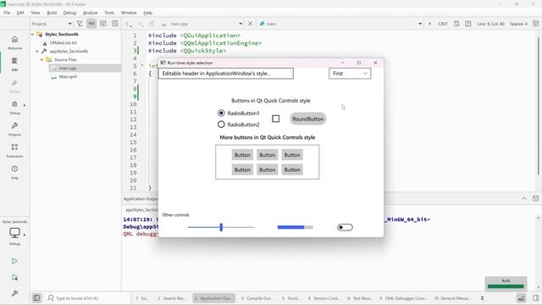542x305 pixels.
Task: Toggle the right sidebar visibility icon
Action: coord(536,297)
